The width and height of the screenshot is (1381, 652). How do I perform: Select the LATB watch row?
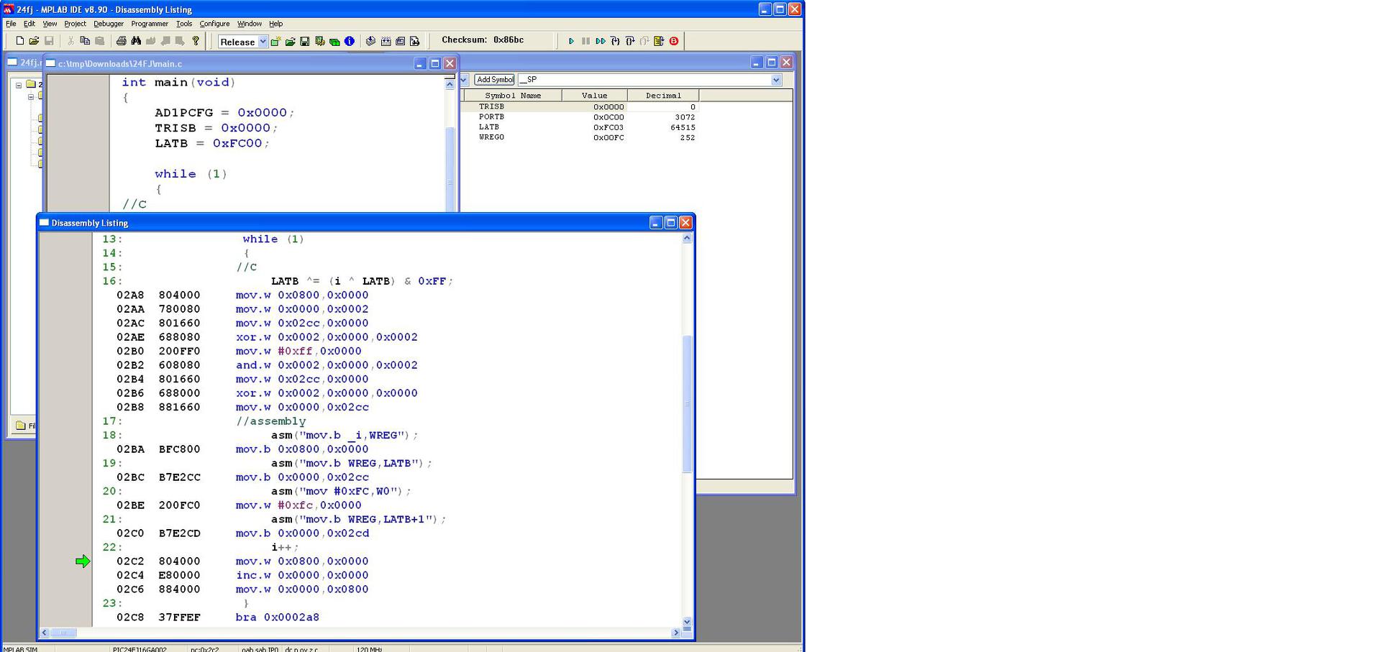[x=581, y=127]
